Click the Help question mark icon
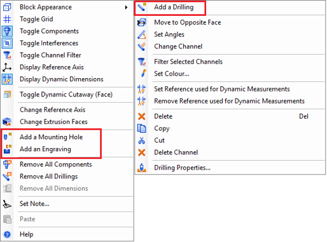 (x=7, y=234)
